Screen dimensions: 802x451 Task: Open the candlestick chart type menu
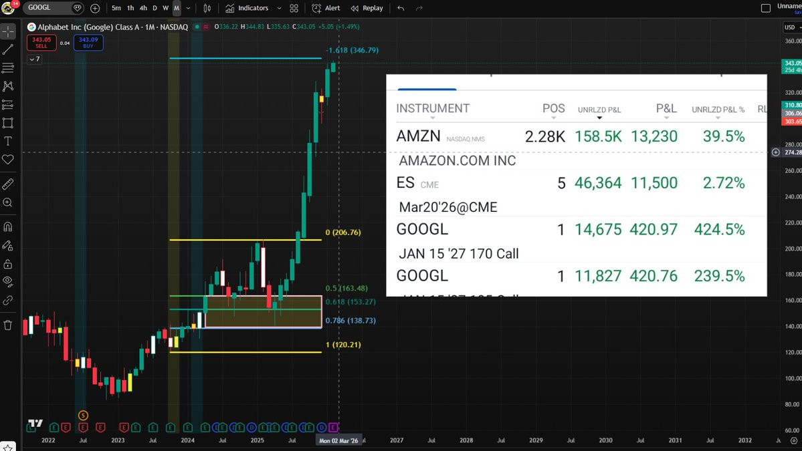pyautogui.click(x=207, y=8)
